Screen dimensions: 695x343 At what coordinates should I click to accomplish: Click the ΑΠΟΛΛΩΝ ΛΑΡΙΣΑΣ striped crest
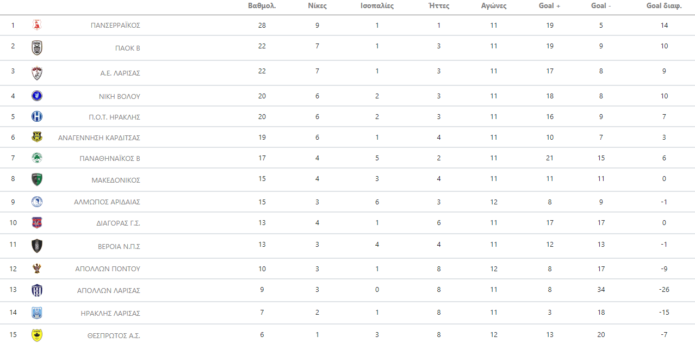37,290
